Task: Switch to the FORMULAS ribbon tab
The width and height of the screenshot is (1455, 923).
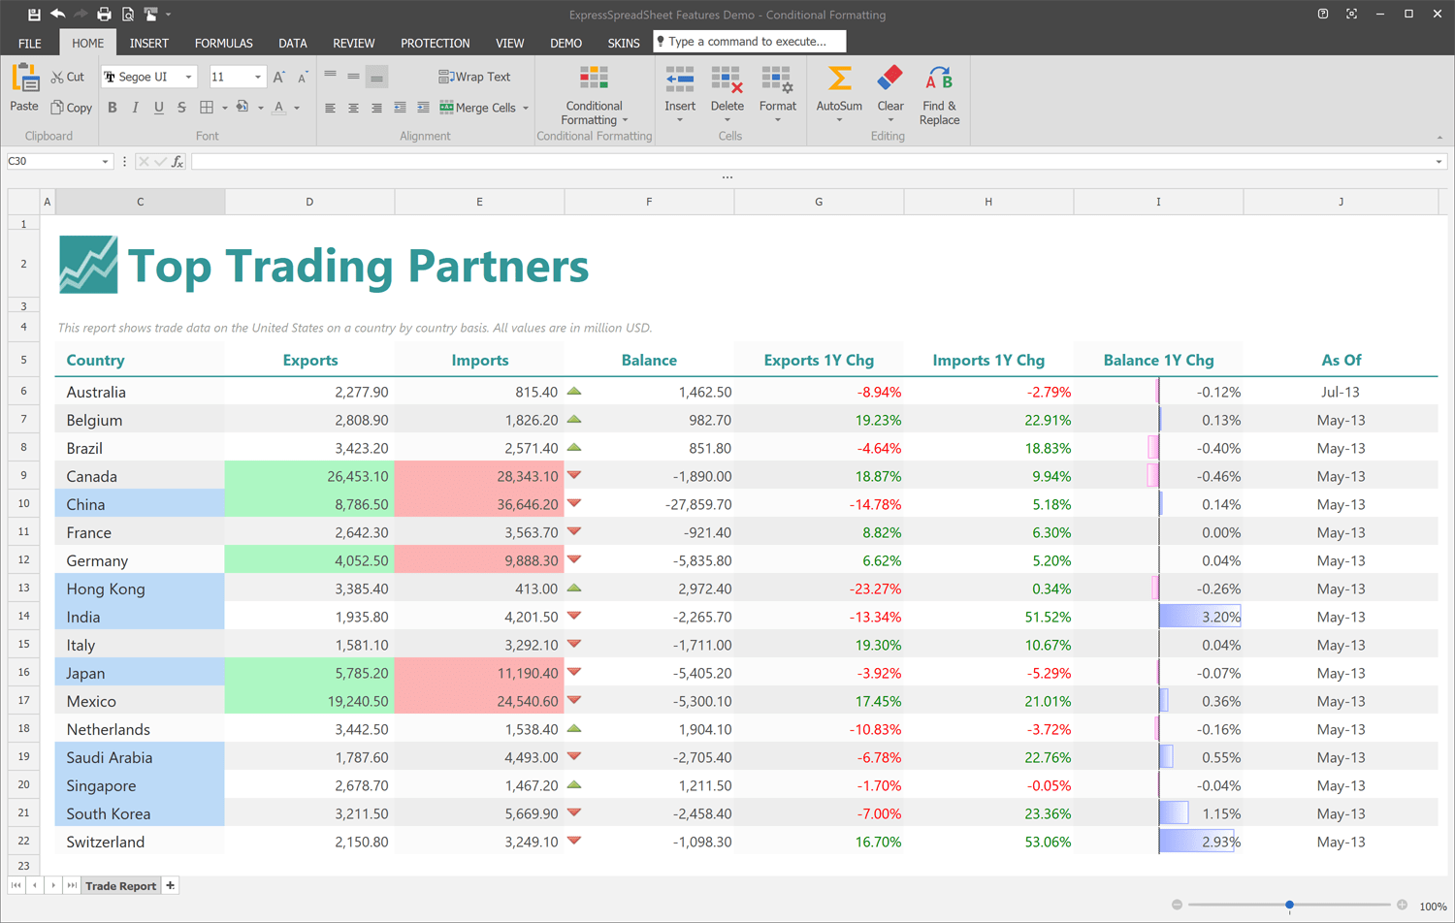Action: [223, 44]
